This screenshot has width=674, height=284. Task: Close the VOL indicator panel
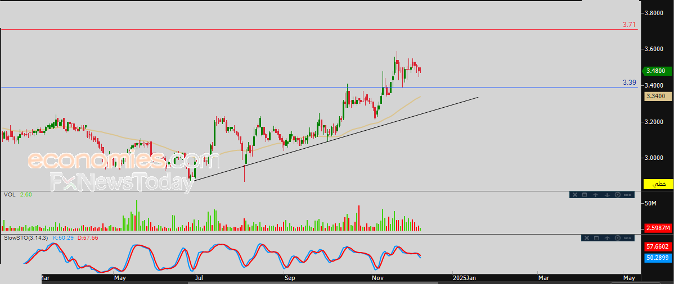575,195
